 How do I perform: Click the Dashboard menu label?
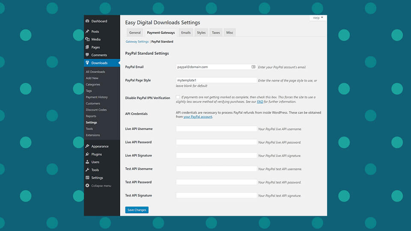click(99, 21)
